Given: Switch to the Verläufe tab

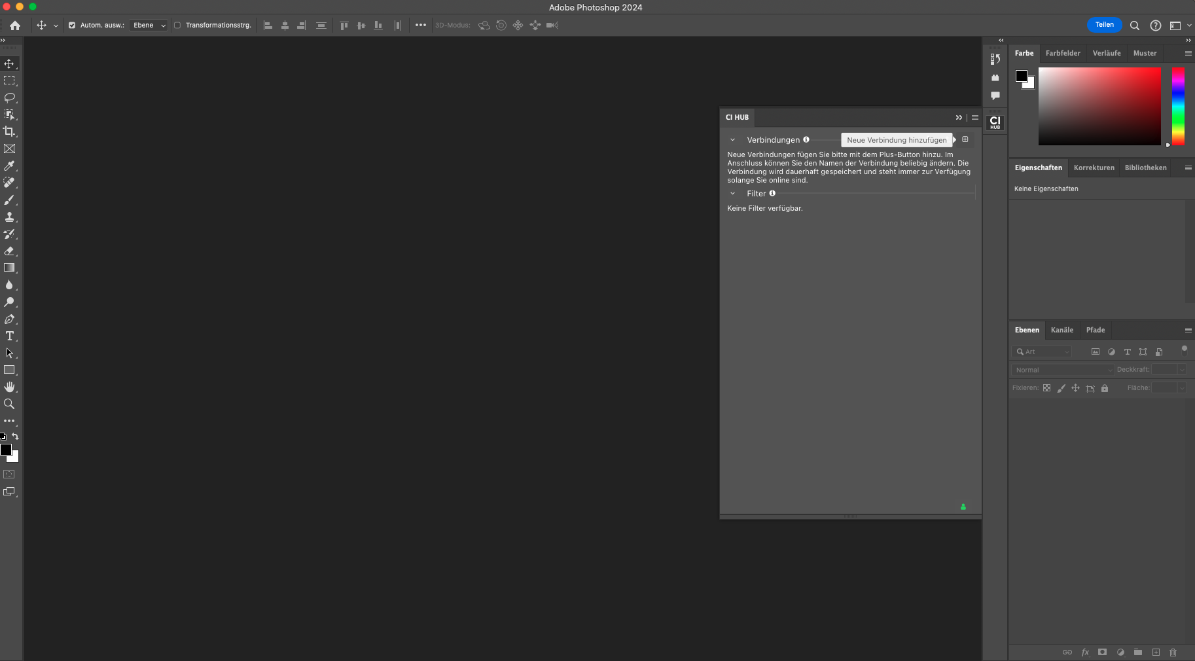Looking at the screenshot, I should click(1107, 54).
